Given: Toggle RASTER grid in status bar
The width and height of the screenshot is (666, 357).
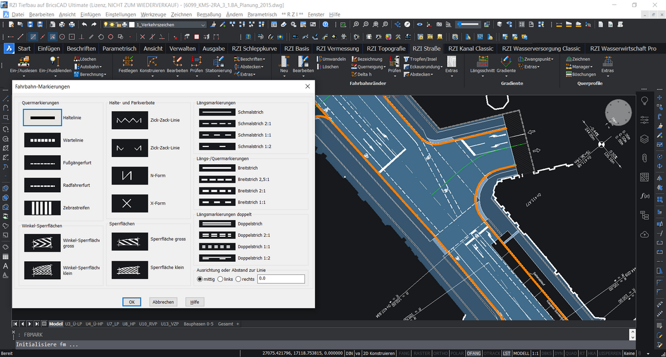Looking at the screenshot, I should click(422, 353).
